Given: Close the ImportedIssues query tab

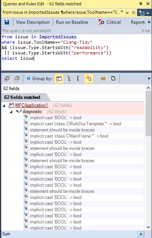Looking at the screenshot, I should click(x=134, y=13).
